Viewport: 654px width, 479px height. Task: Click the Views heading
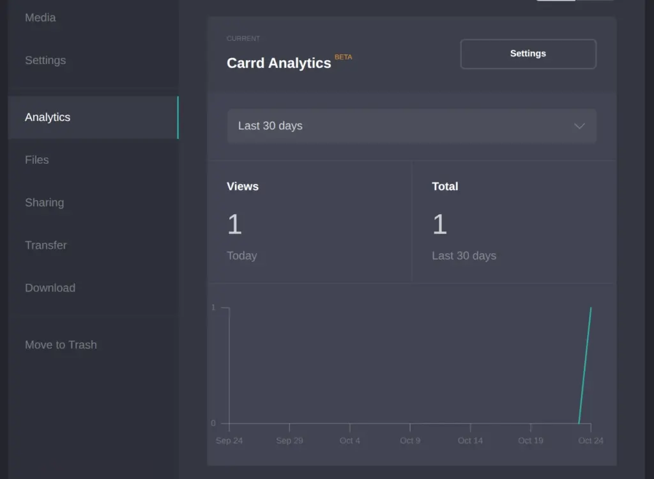click(x=242, y=186)
